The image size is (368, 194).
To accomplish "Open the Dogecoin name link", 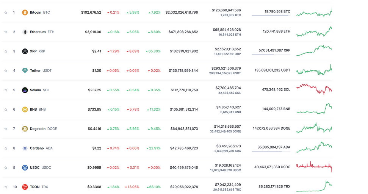I will tap(38, 129).
